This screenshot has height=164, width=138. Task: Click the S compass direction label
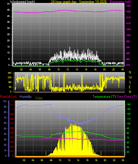point(130,82)
